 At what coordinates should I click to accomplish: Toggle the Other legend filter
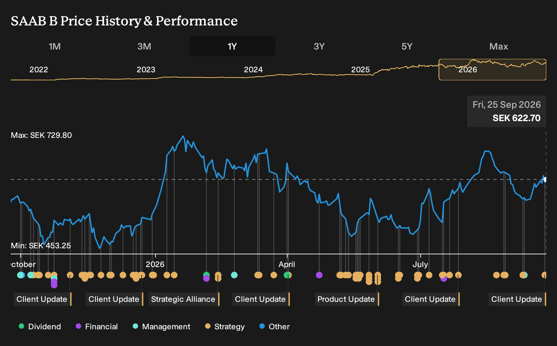pyautogui.click(x=274, y=327)
